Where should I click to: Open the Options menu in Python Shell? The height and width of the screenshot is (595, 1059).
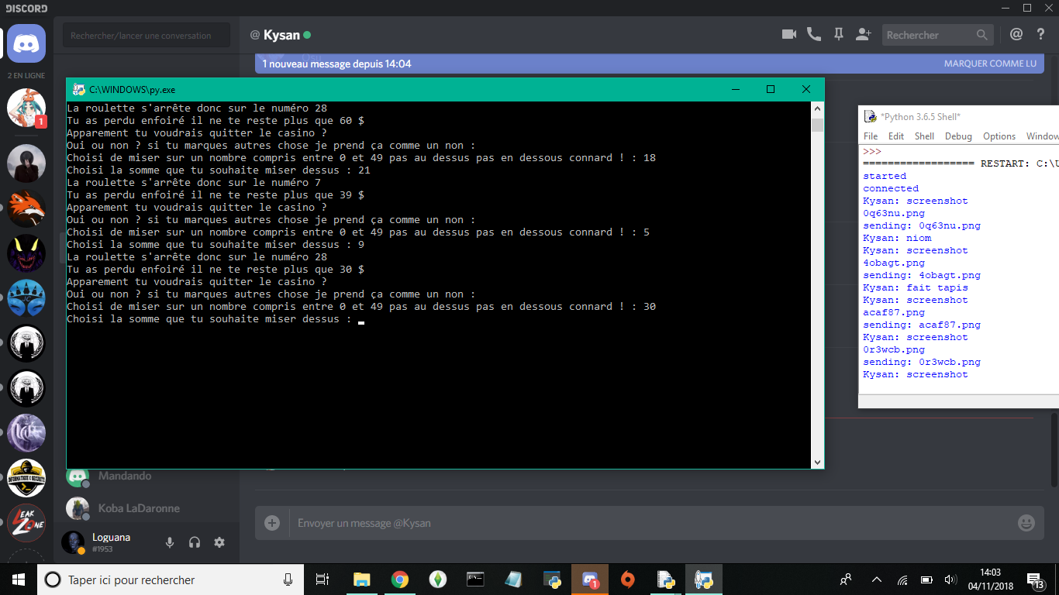click(999, 136)
